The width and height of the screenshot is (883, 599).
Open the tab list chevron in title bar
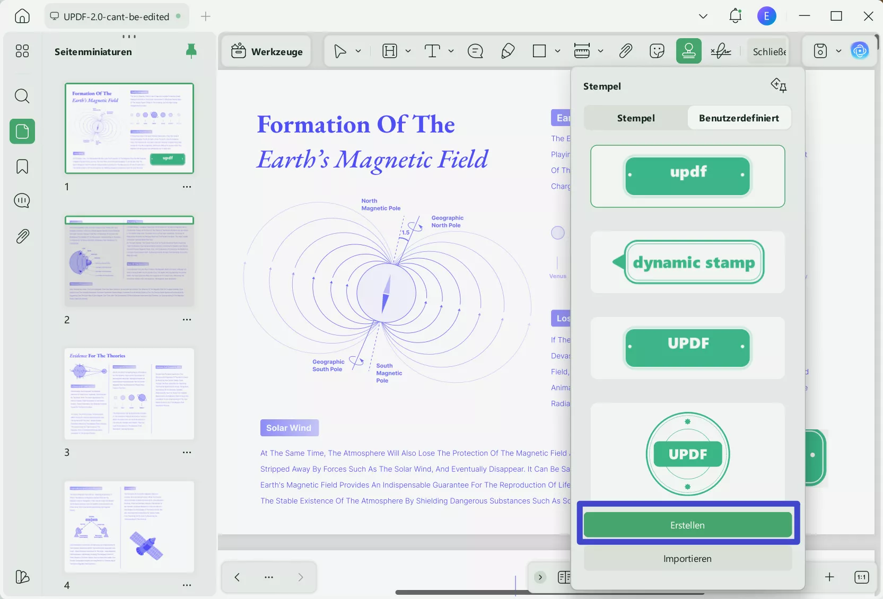click(x=703, y=16)
